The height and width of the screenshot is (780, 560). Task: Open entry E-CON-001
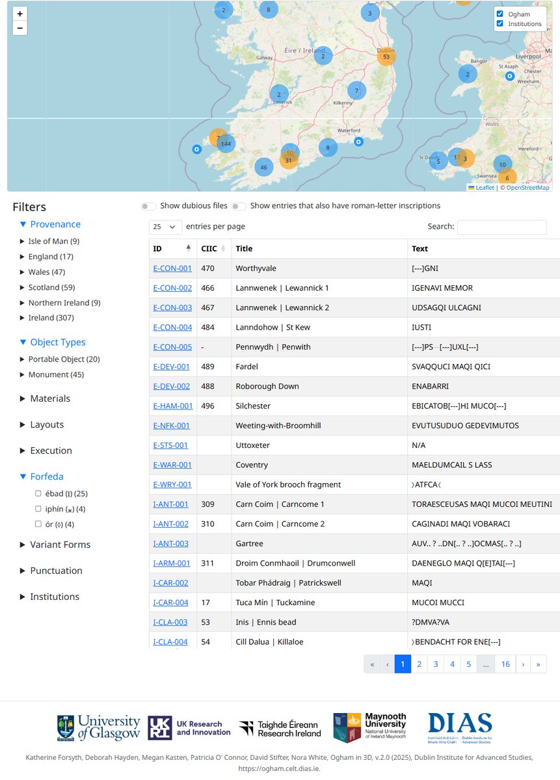(172, 268)
